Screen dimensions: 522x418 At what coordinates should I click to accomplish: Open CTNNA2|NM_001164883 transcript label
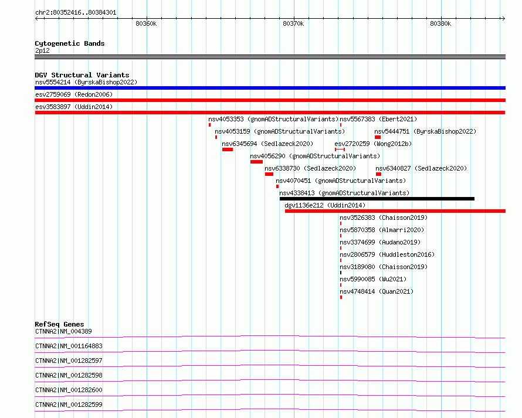[69, 346]
